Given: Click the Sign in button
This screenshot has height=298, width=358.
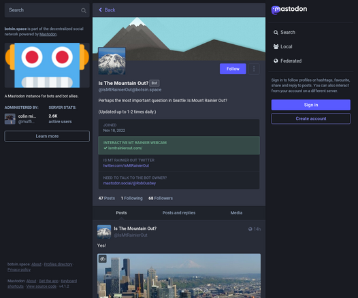Looking at the screenshot, I should (x=311, y=105).
